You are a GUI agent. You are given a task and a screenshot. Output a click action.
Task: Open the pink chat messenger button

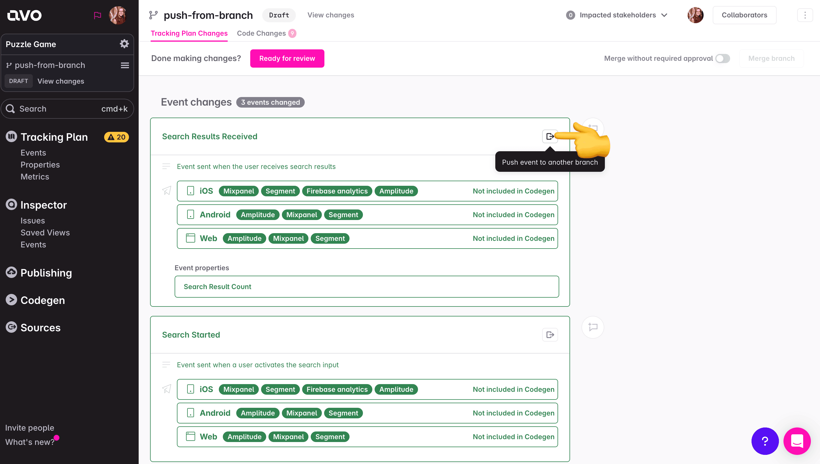coord(797,441)
